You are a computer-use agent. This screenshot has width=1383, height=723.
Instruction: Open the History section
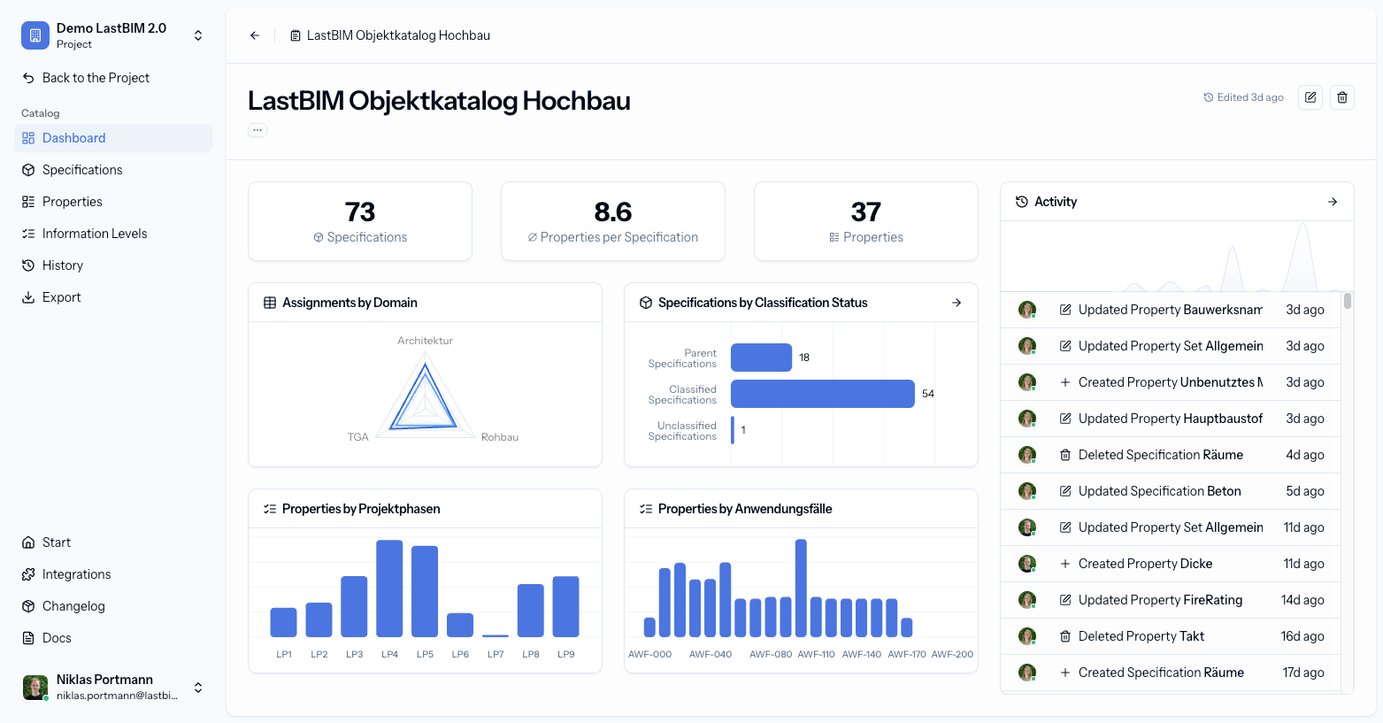click(x=63, y=265)
